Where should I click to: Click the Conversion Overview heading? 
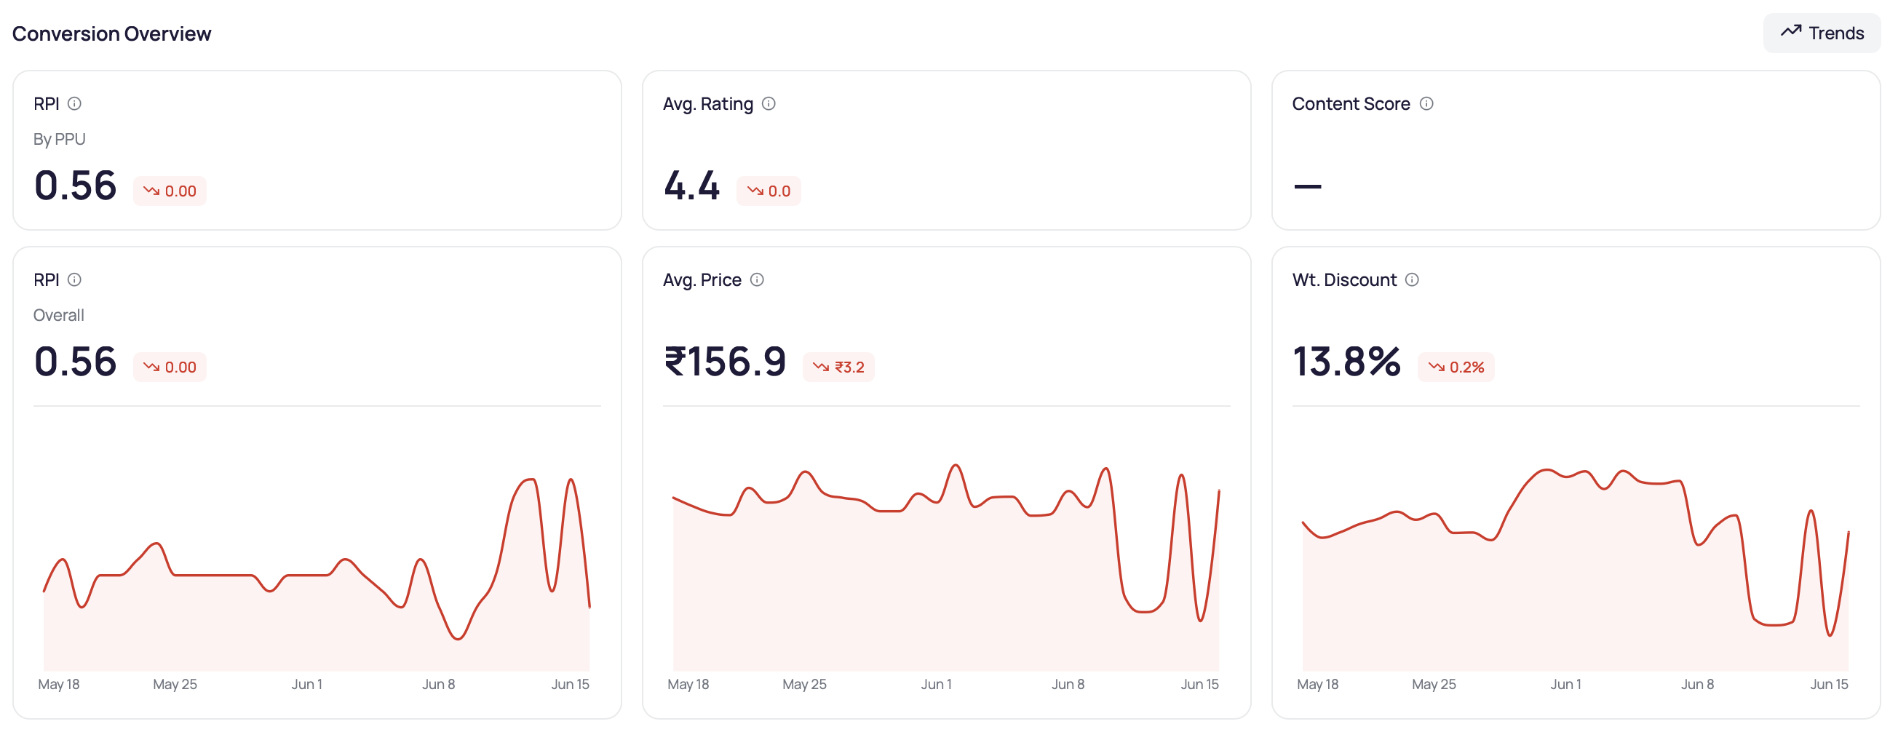click(112, 34)
